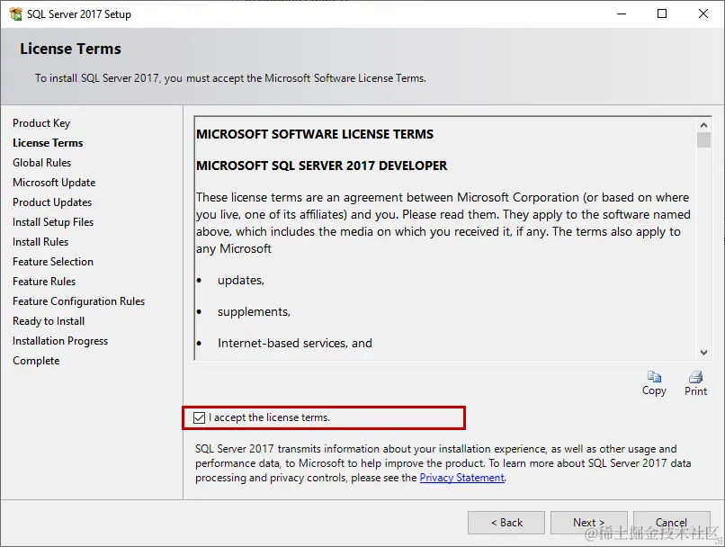Click the license text scroll down arrow
Viewport: 725px width, 547px height.
coord(703,353)
